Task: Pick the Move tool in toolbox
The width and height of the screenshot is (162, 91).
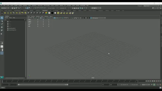Action: [2, 27]
